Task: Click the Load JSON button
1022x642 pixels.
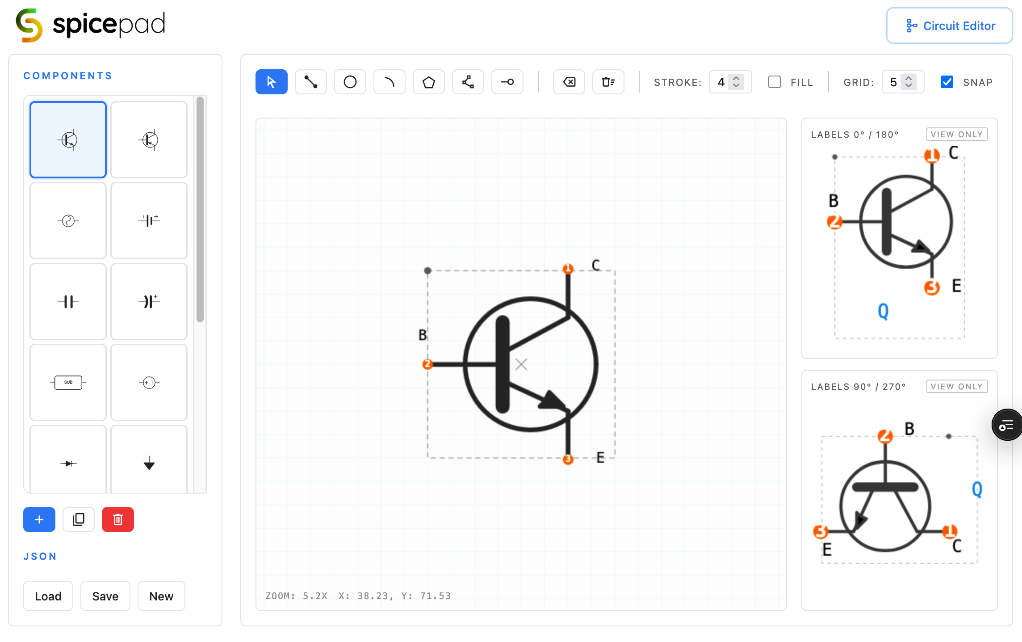Action: [x=48, y=596]
